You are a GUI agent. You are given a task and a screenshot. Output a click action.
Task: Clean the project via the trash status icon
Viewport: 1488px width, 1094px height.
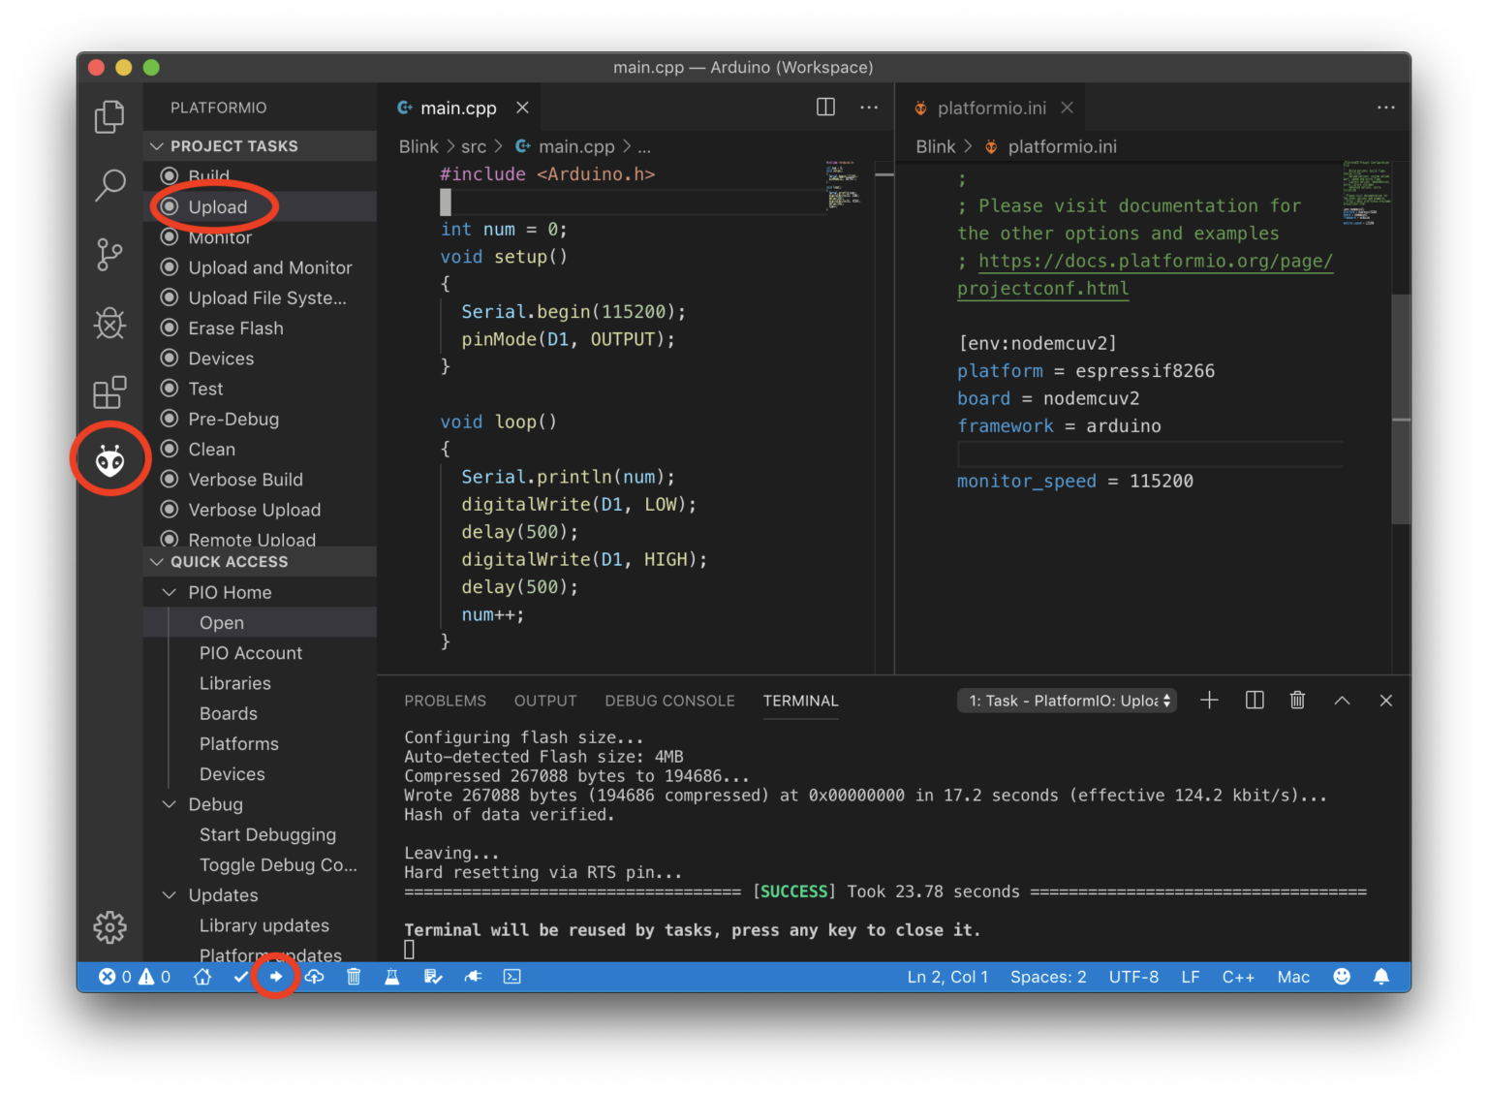[353, 977]
